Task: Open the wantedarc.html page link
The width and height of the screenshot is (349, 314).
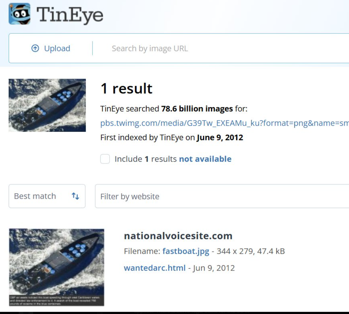Action: (x=155, y=268)
